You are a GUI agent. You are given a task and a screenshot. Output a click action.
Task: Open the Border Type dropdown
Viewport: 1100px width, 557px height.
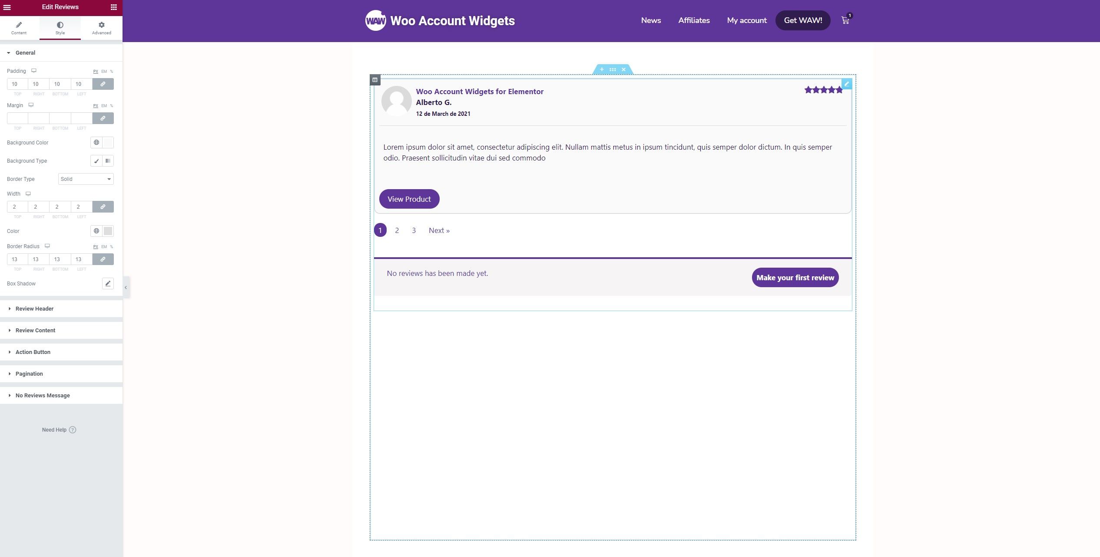point(86,179)
